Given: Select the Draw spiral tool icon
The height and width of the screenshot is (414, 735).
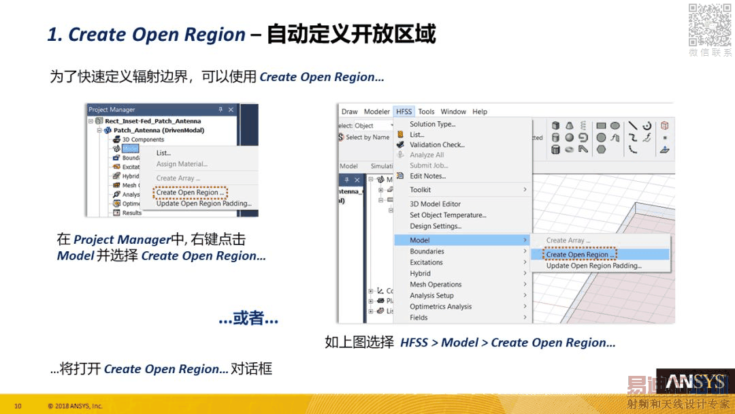Looking at the screenshot, I should (x=583, y=138).
